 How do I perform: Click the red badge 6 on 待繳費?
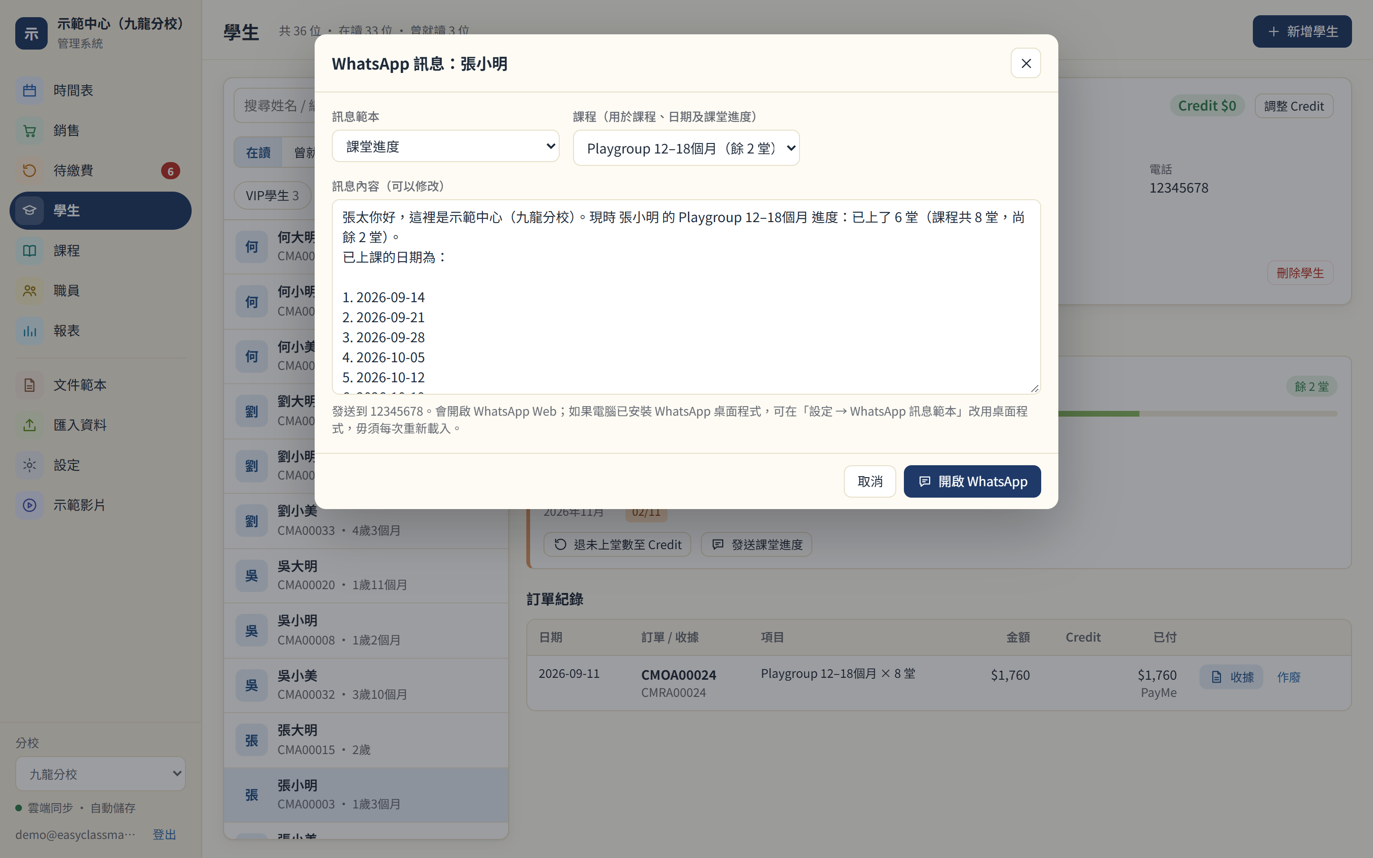[170, 171]
